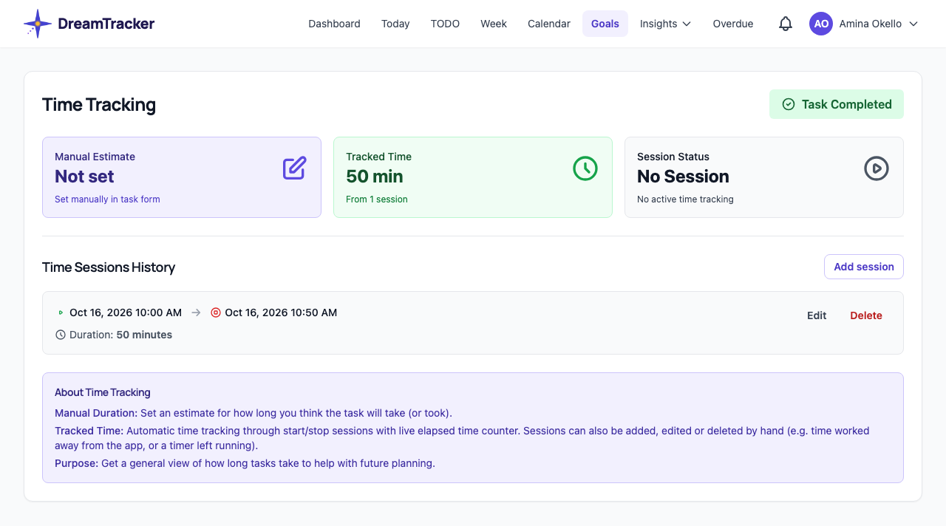Click the "Purpose:" label

point(76,463)
